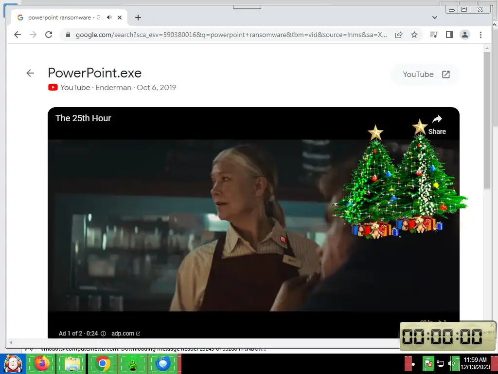Image resolution: width=498 pixels, height=374 pixels.
Task: Open the Santa Start button
Action: tap(13, 364)
